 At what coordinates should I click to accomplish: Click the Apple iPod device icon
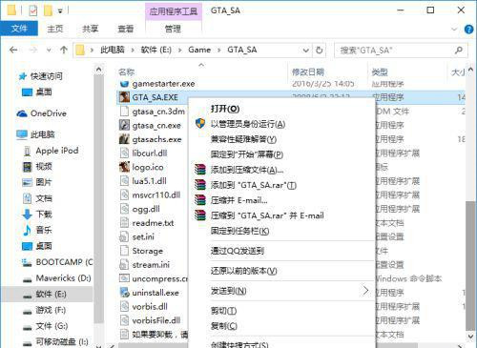(x=28, y=151)
